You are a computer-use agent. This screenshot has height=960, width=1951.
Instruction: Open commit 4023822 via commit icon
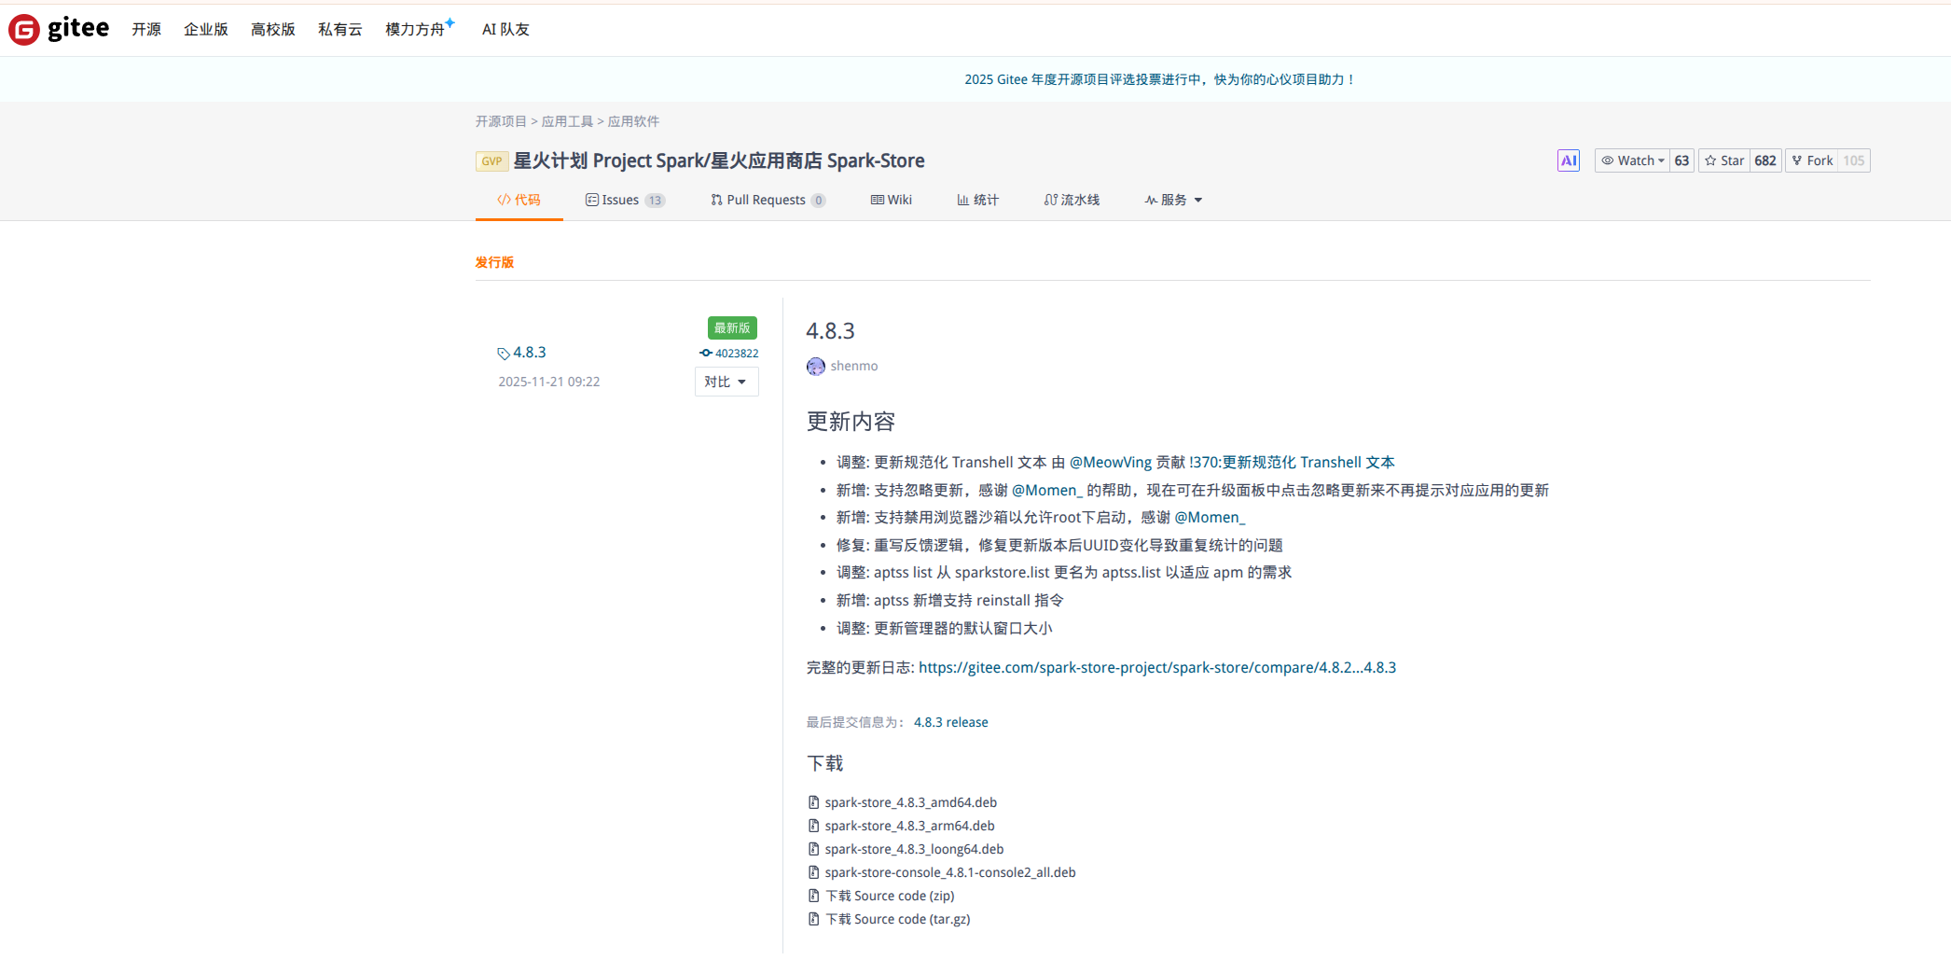706,354
